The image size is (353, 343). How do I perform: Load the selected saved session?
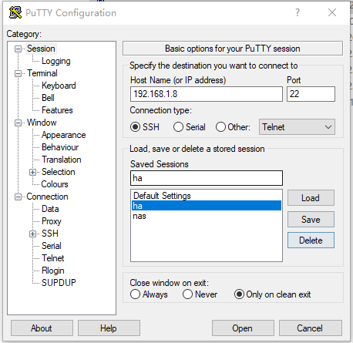pyautogui.click(x=311, y=198)
